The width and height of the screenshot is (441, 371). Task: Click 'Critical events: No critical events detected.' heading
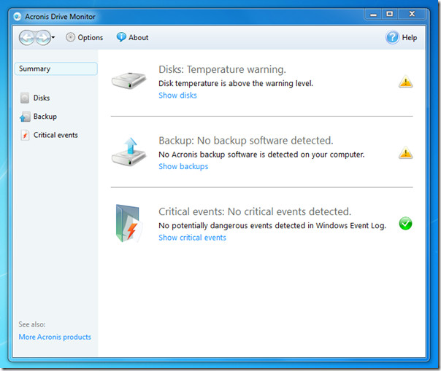tap(255, 211)
